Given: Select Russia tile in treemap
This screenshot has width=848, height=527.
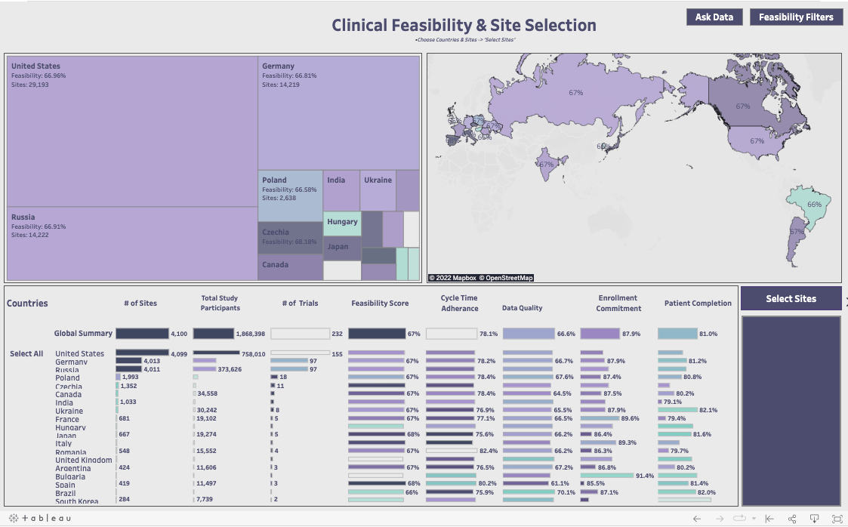Looking at the screenshot, I should pos(132,243).
